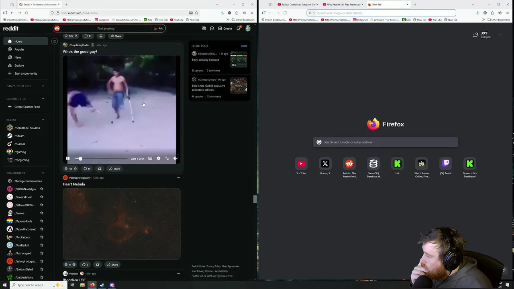Open the Heart Nebula image
The height and width of the screenshot is (289, 514).
click(121, 224)
